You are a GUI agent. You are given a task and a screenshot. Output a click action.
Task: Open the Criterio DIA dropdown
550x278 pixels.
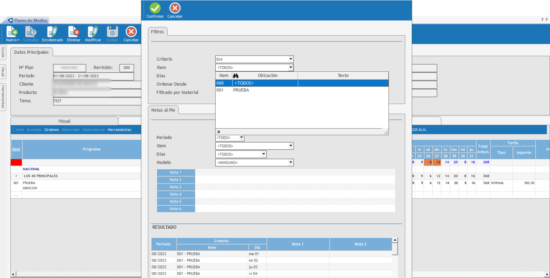(291, 59)
